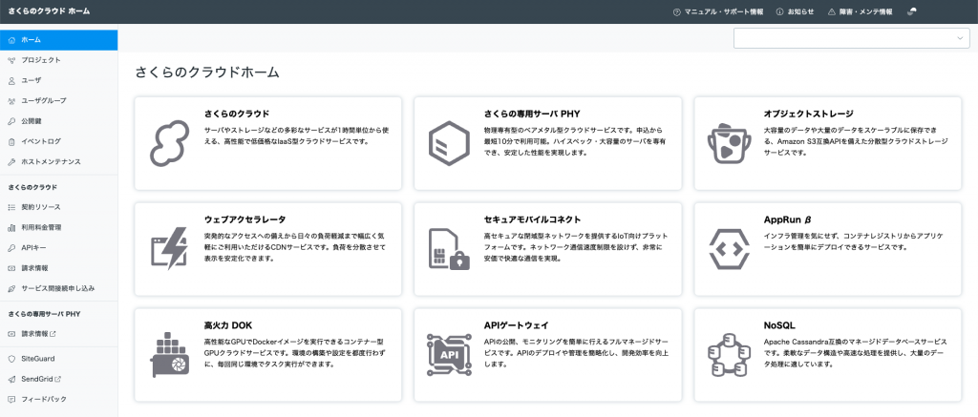Open the さくらの専用サーバ PHY card title

pyautogui.click(x=532, y=115)
